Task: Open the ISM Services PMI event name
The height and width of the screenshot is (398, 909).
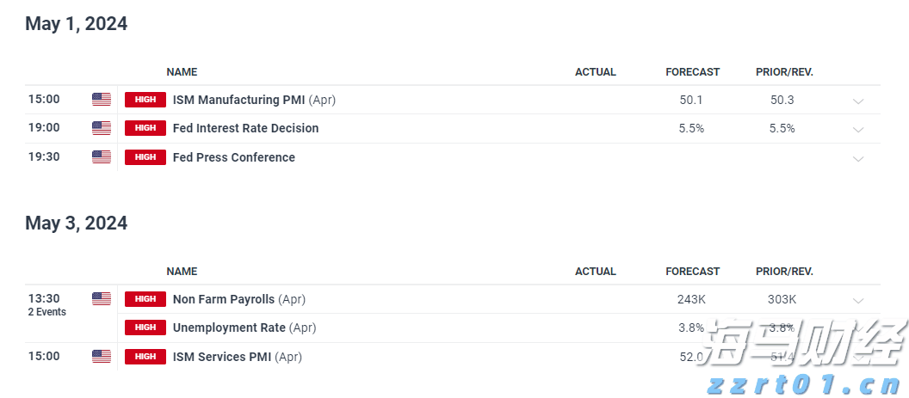Action: pyautogui.click(x=224, y=356)
